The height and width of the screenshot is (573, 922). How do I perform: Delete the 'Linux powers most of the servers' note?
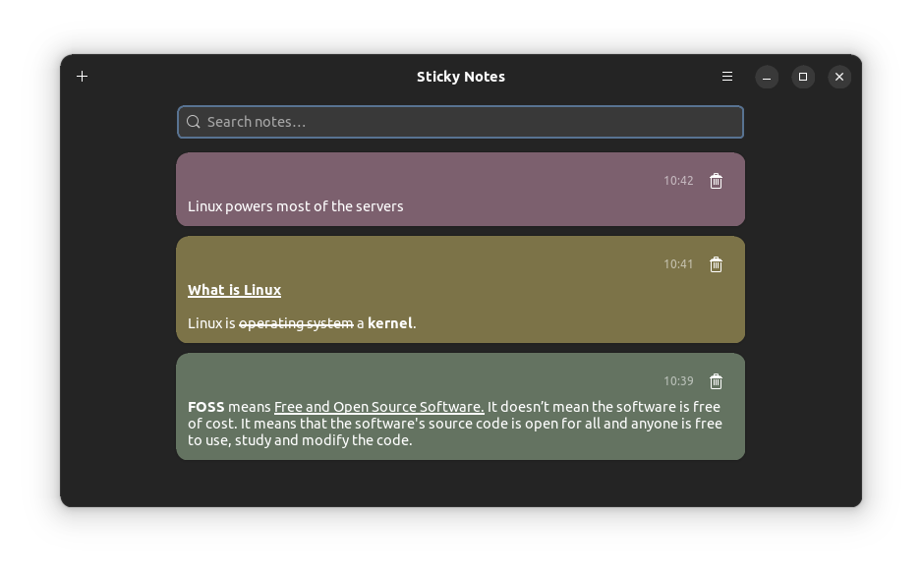coord(716,181)
